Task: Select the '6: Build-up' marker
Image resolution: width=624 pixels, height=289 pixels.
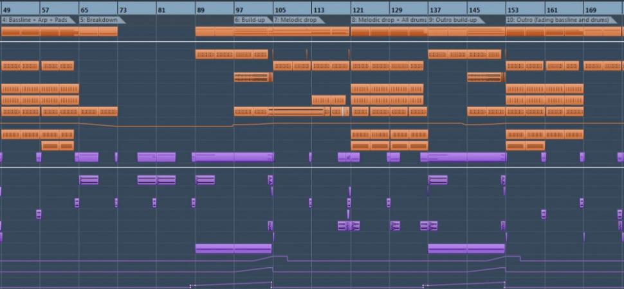Action: coord(253,20)
